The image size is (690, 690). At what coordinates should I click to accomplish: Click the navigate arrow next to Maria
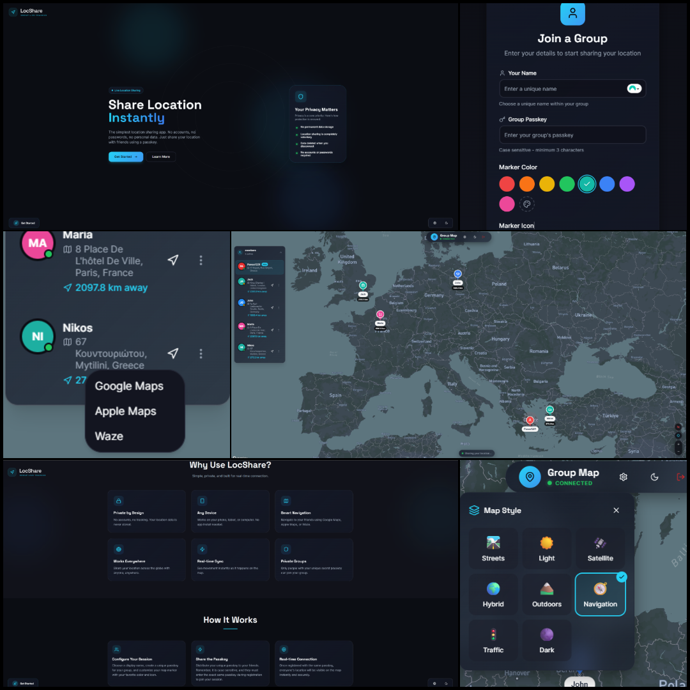(x=173, y=259)
